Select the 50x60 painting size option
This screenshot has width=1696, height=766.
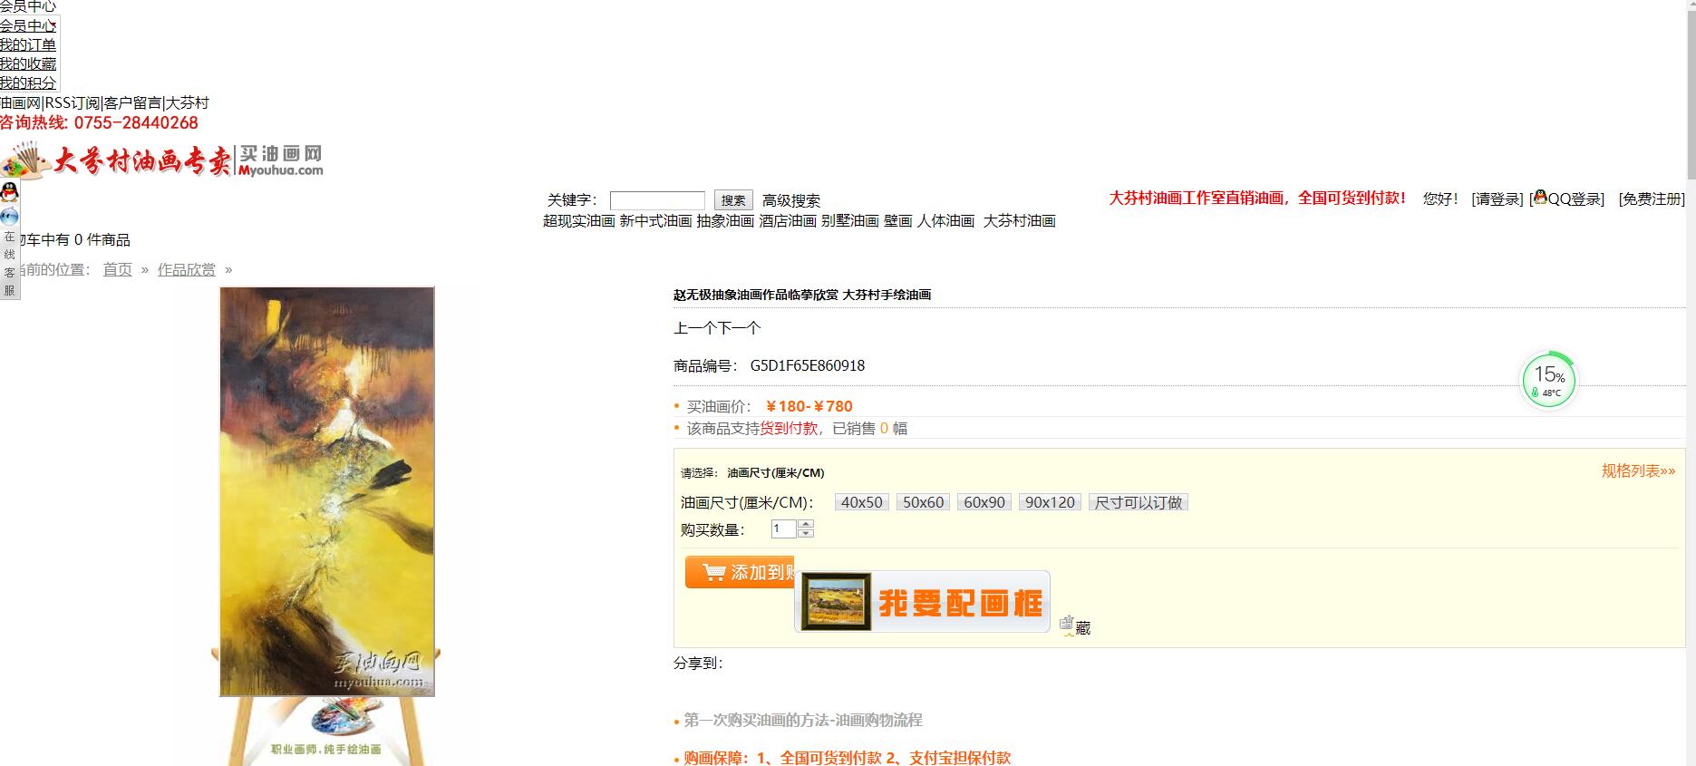tap(923, 502)
